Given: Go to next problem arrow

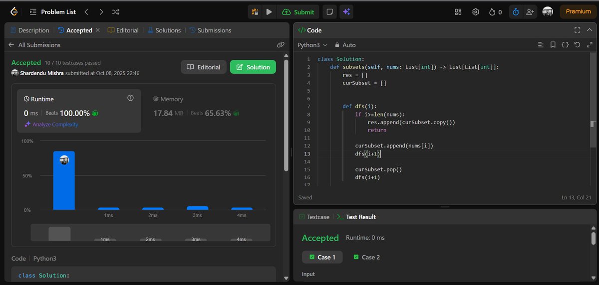Looking at the screenshot, I should 101,12.
